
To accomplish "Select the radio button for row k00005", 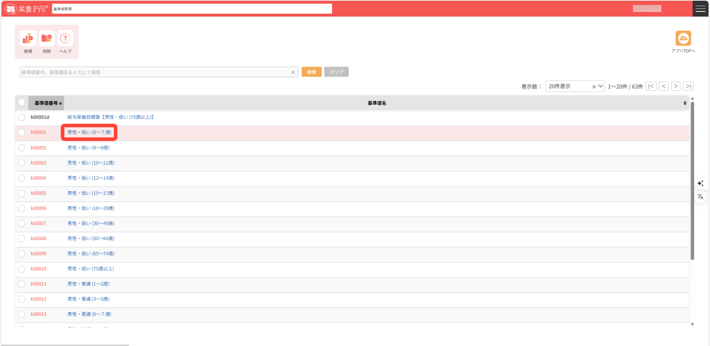I will click(x=21, y=193).
